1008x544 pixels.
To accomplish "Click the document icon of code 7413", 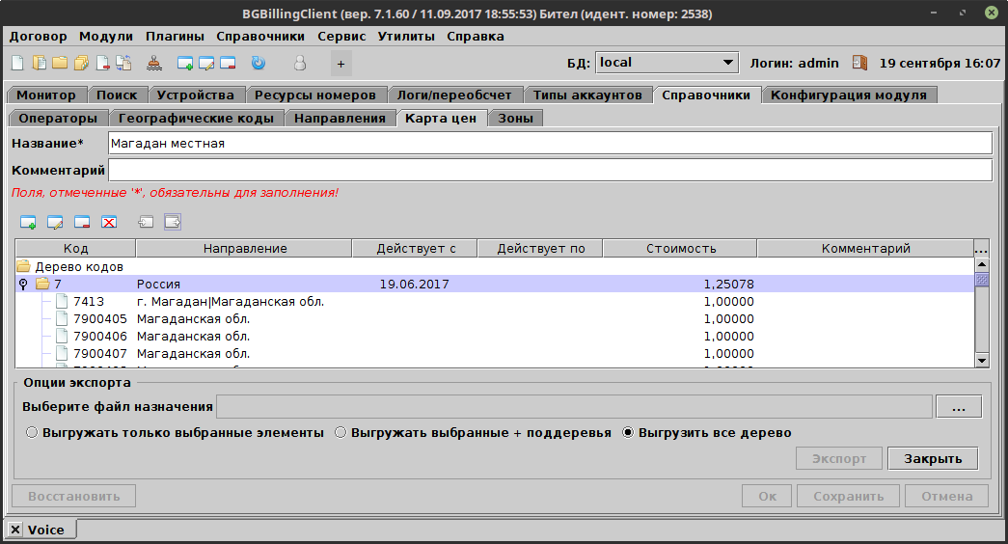I will [62, 301].
